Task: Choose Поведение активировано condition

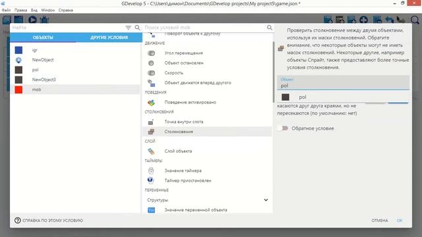Action: [x=207, y=103]
